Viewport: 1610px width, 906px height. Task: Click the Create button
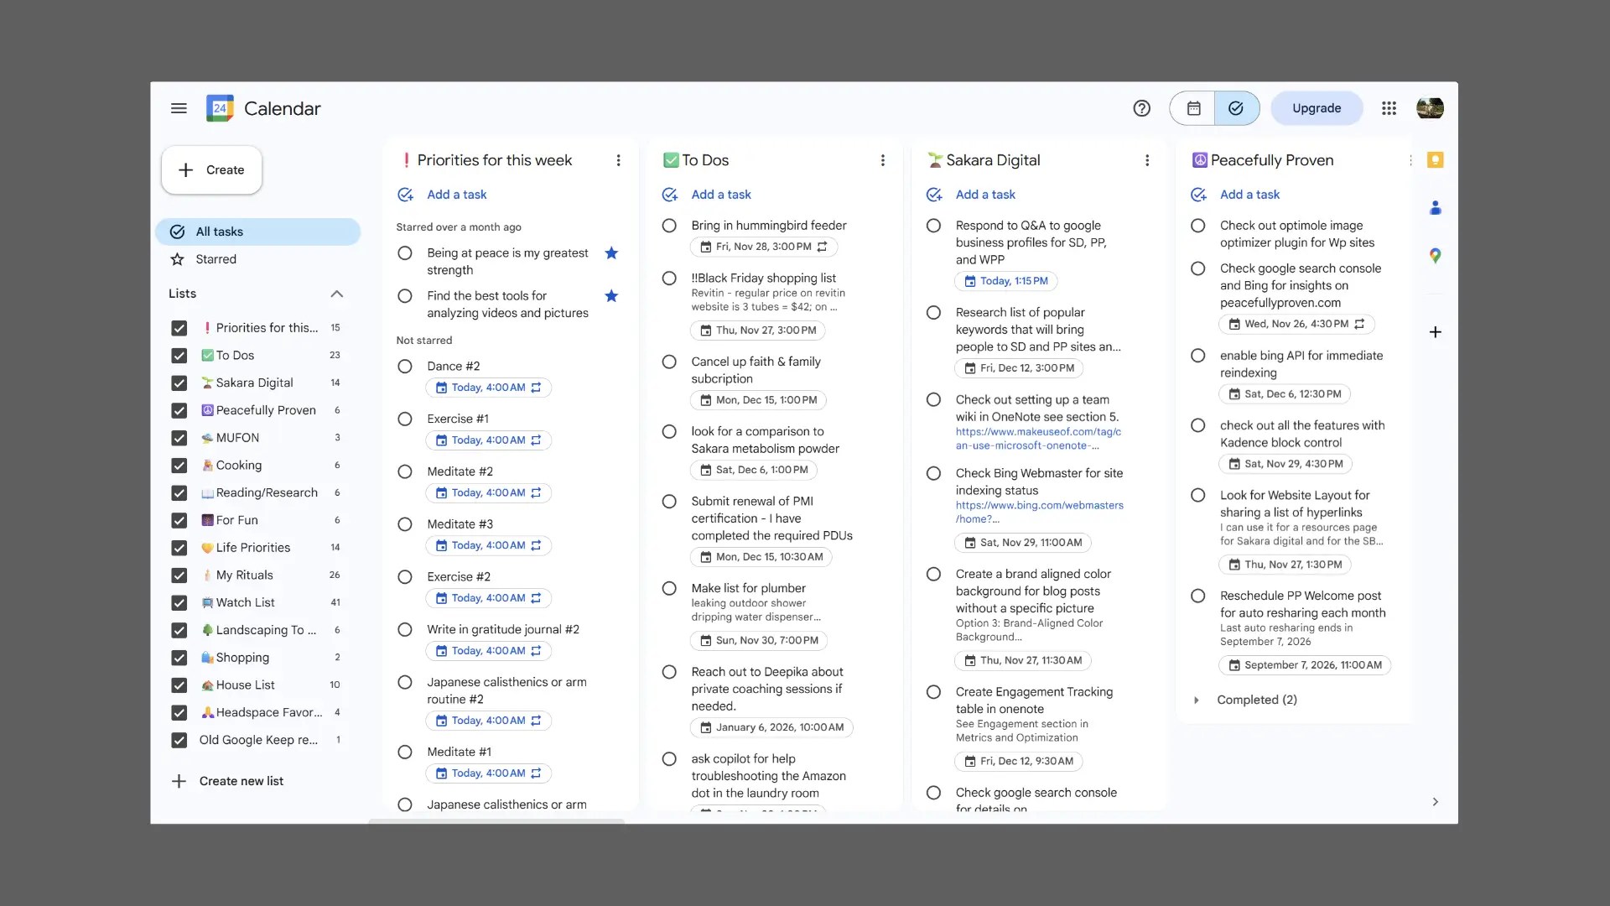pos(210,169)
